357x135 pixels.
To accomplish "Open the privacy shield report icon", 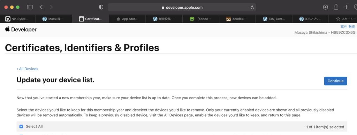I will [101, 7].
